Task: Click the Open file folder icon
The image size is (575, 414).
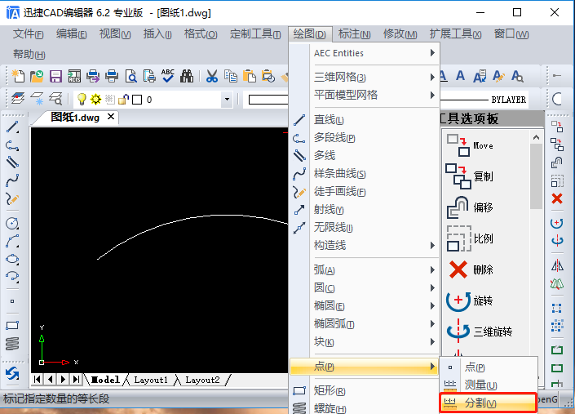Action: coord(37,76)
